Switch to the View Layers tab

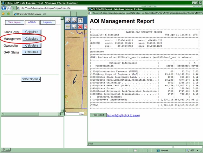[x=15, y=22]
